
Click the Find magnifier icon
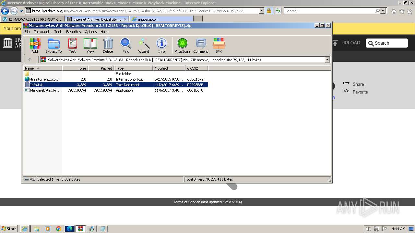point(126,45)
